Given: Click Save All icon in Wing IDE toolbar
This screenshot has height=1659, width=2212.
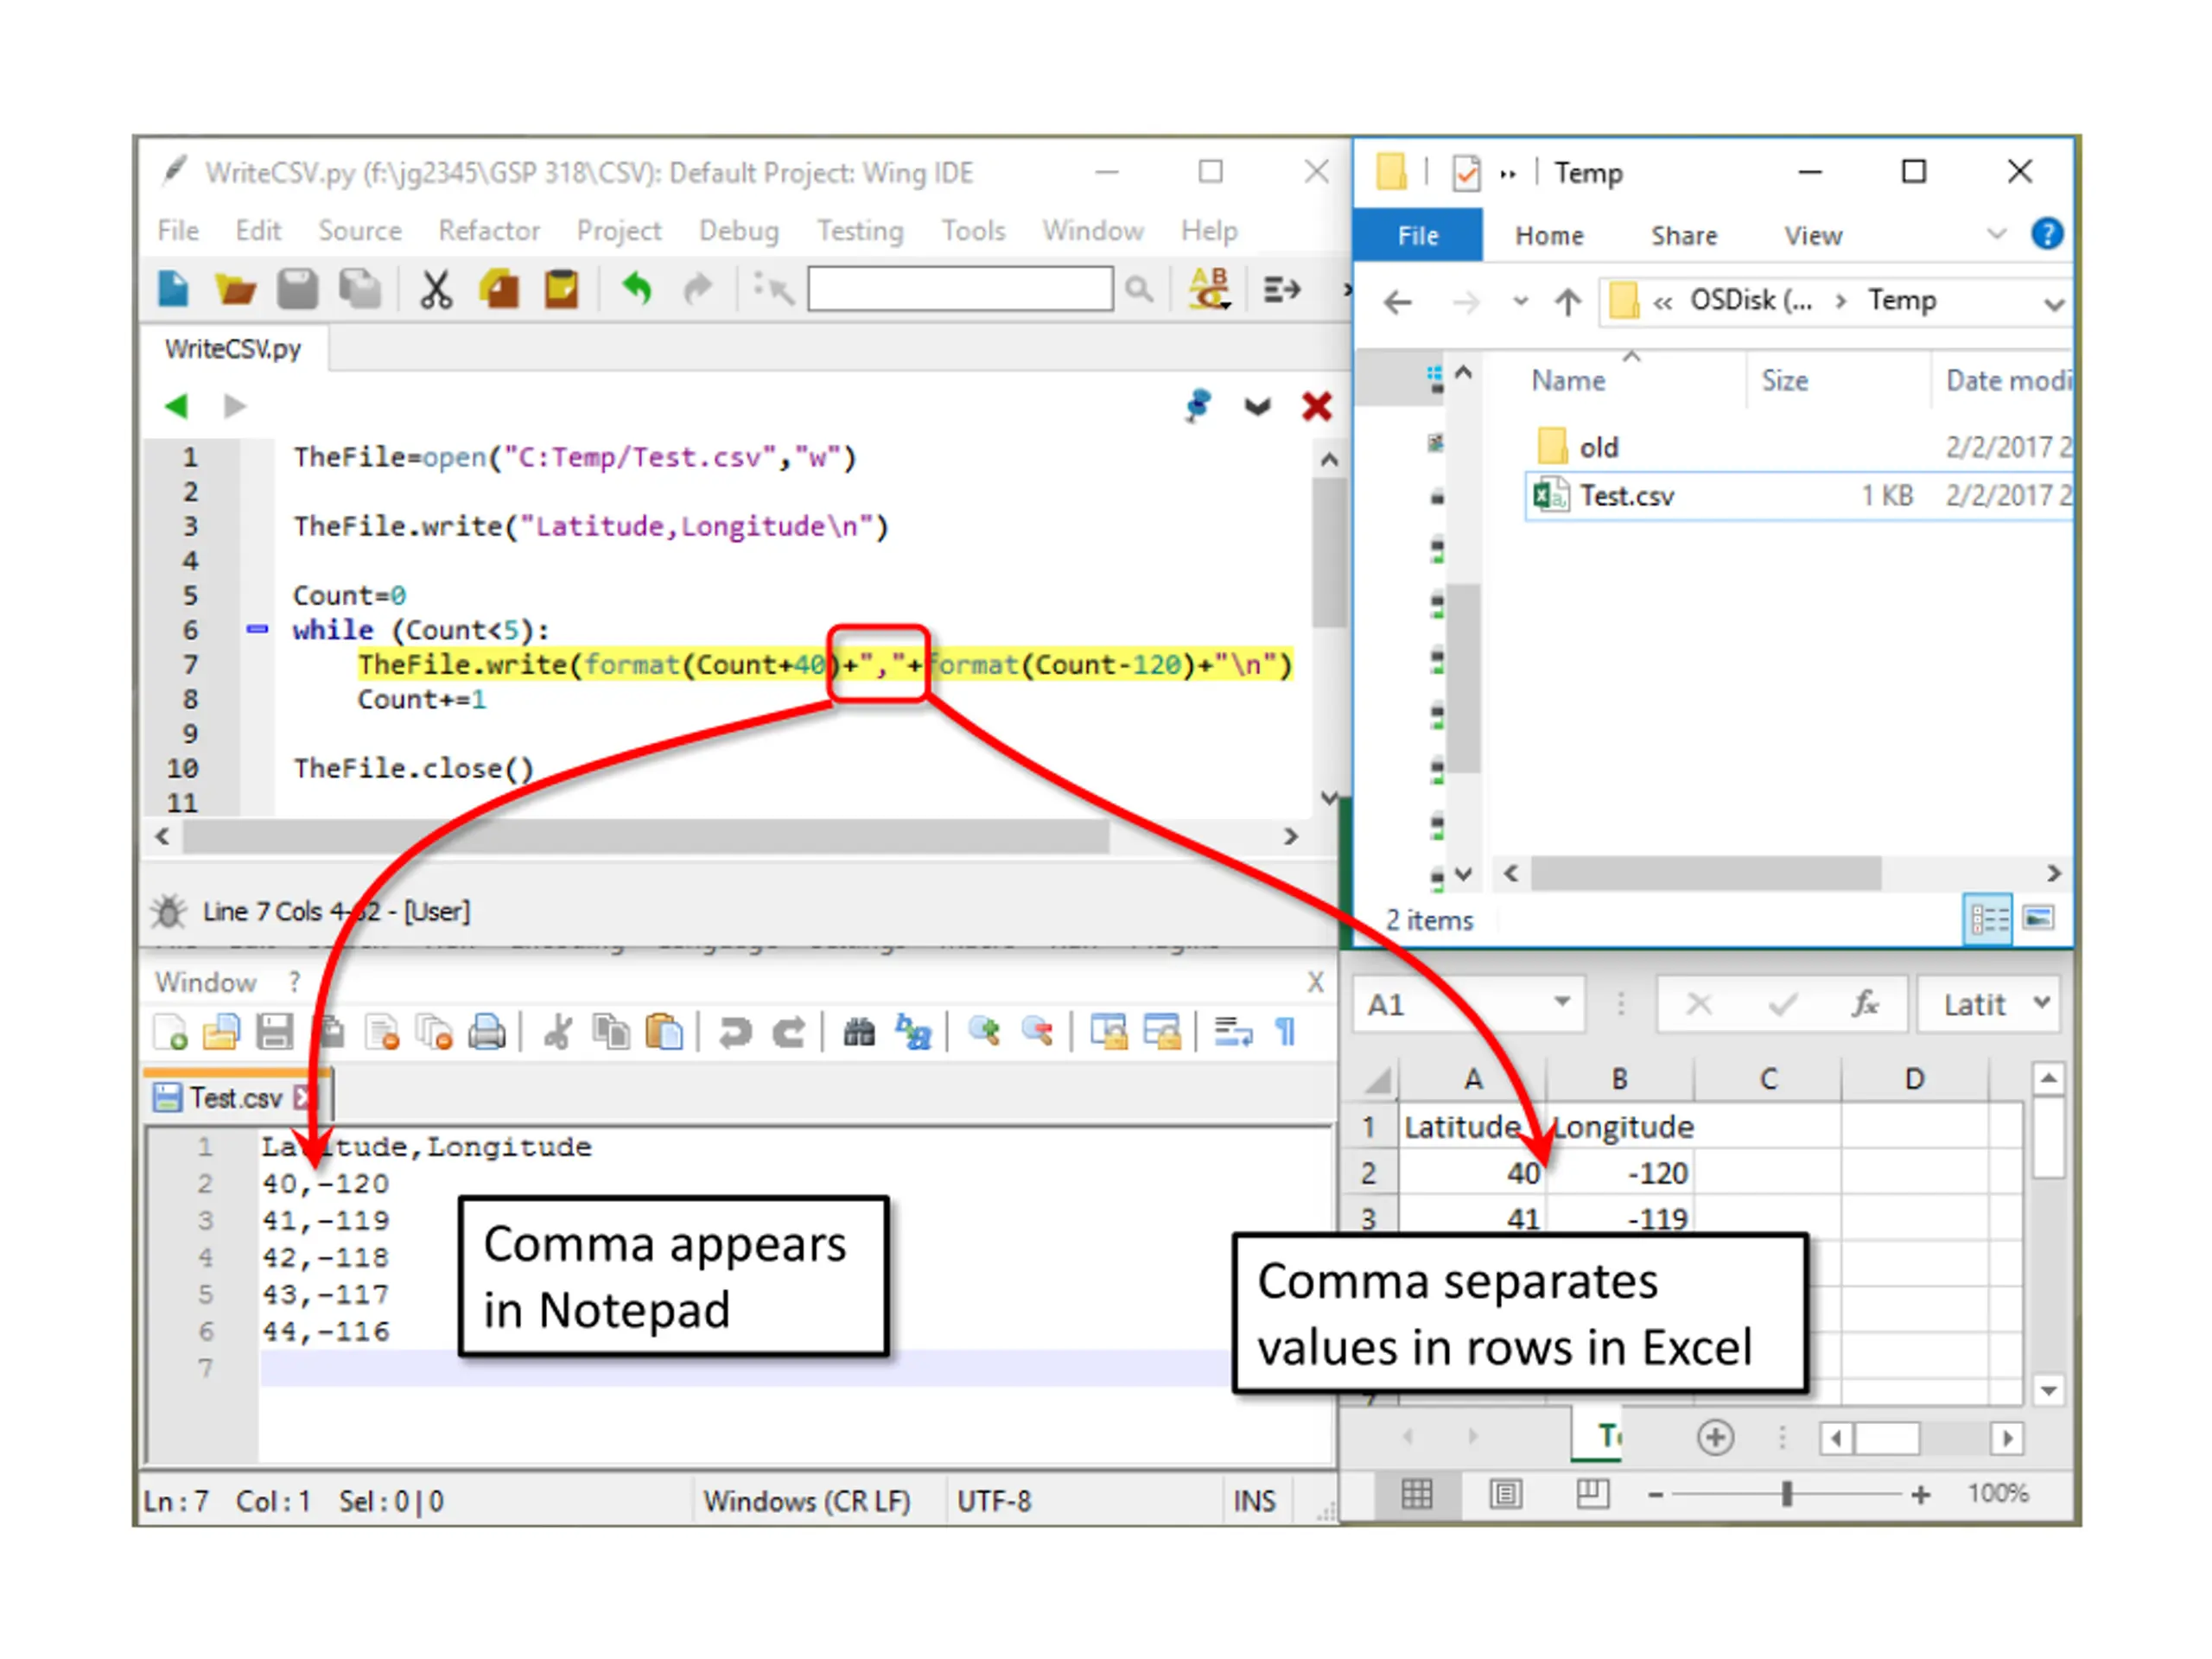Looking at the screenshot, I should [360, 289].
